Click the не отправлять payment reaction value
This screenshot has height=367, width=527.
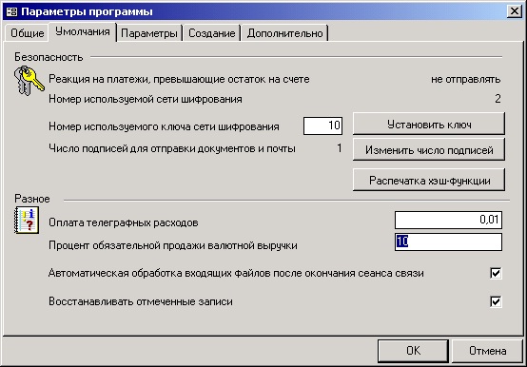(466, 80)
